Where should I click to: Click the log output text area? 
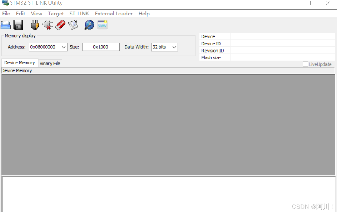pyautogui.click(x=168, y=194)
